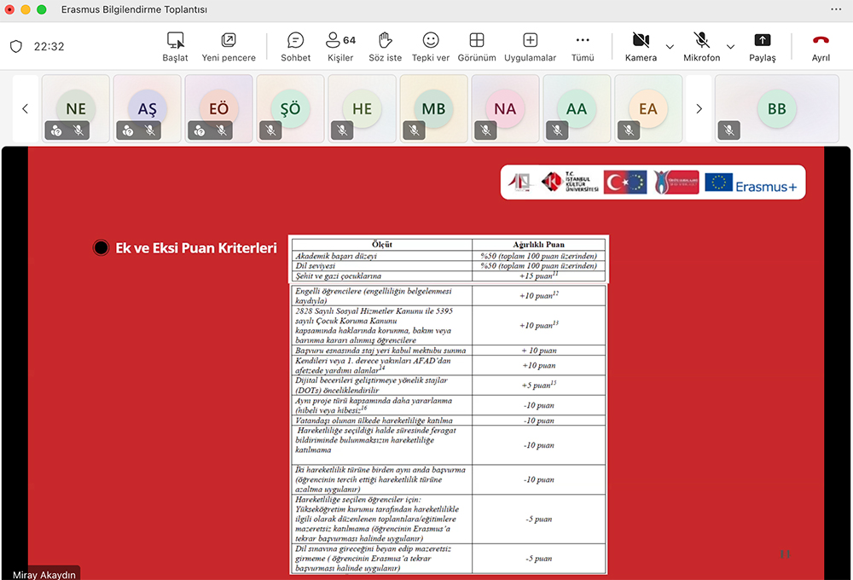Click the shield security icon
Screen dimensions: 853x580
click(x=15, y=47)
